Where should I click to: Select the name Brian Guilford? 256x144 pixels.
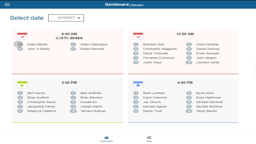38,98
